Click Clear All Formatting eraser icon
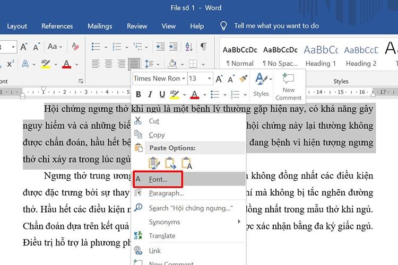Image resolution: width=398 pixels, height=265 pixels. (x=75, y=47)
